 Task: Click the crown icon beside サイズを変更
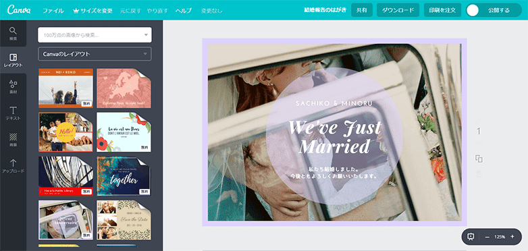(x=76, y=10)
